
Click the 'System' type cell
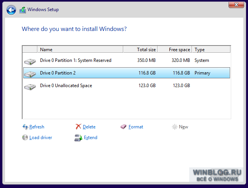(202, 60)
